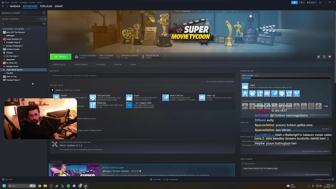
Task: Show the +66 unearned achievements
Action: tap(326, 106)
